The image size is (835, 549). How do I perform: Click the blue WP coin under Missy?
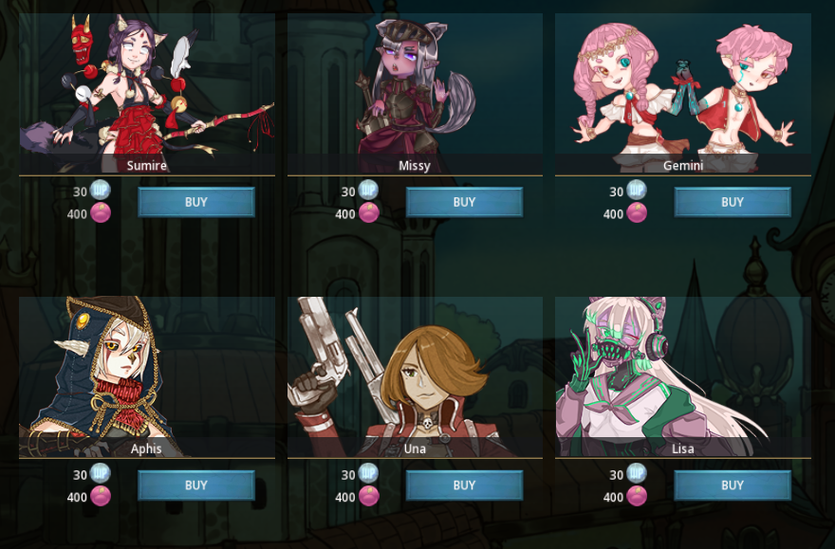368,190
